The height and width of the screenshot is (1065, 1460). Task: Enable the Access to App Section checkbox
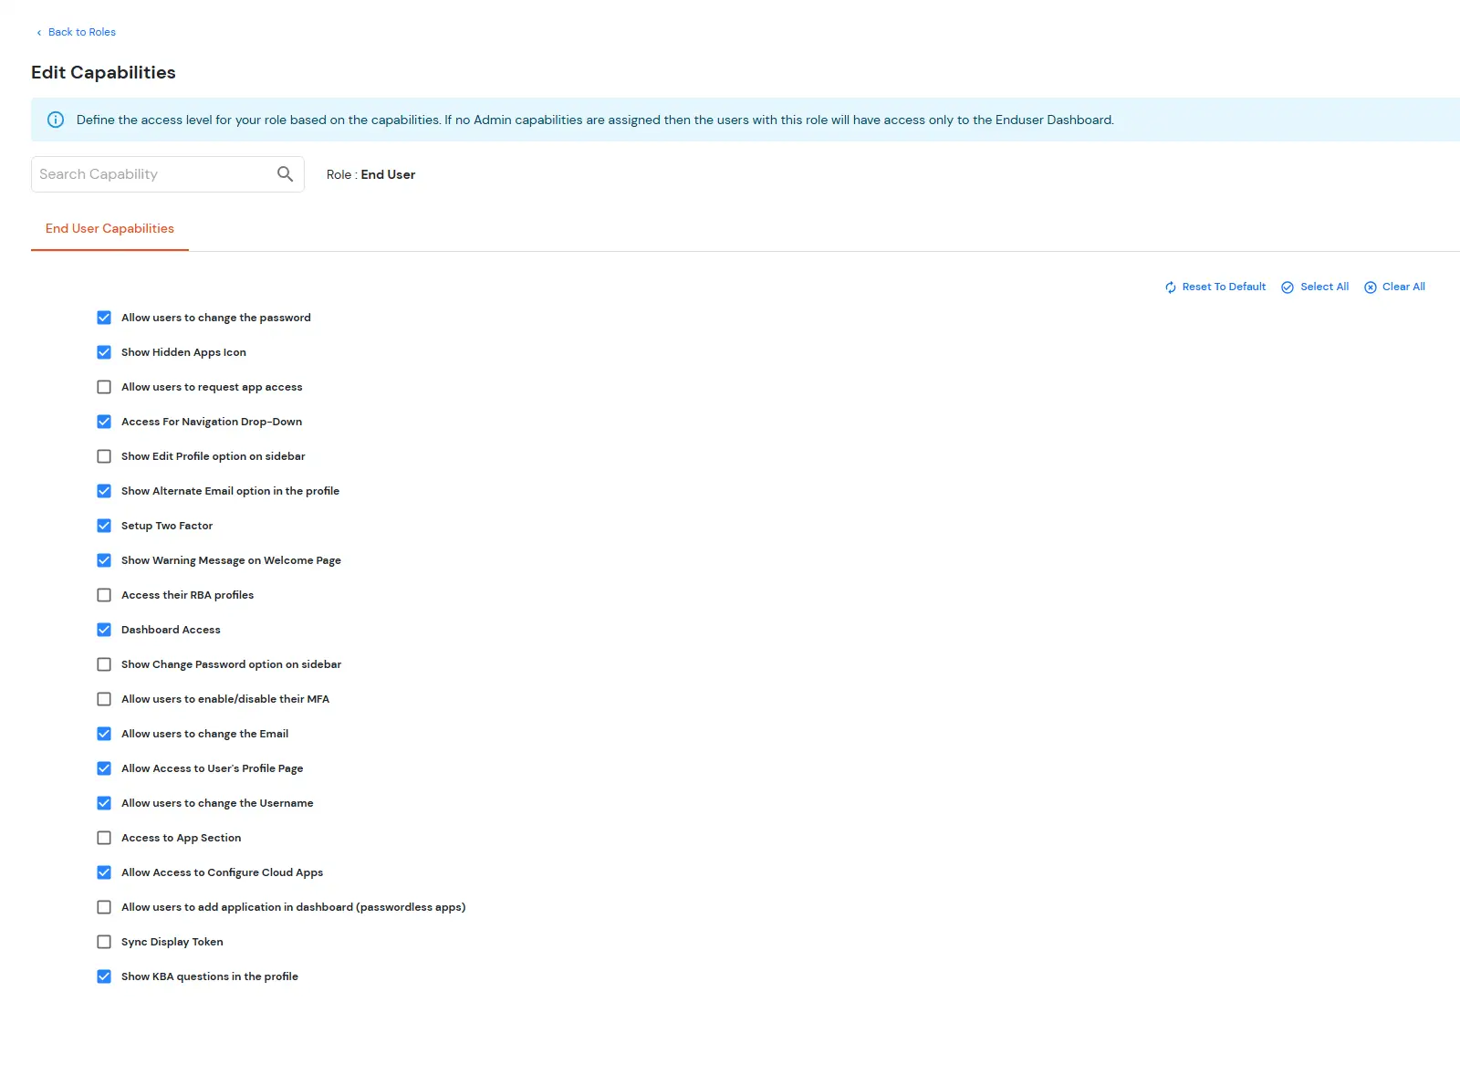[x=104, y=838]
